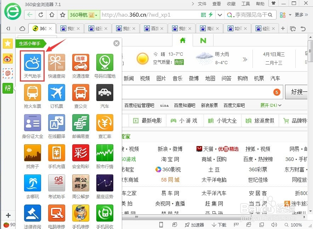Click the yellow star favorites sidebar icon
Viewport: 313px width, 229px height.
coord(8,43)
